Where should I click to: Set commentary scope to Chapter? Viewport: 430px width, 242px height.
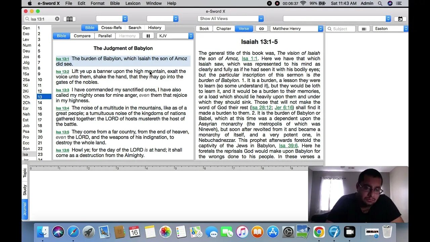click(224, 29)
